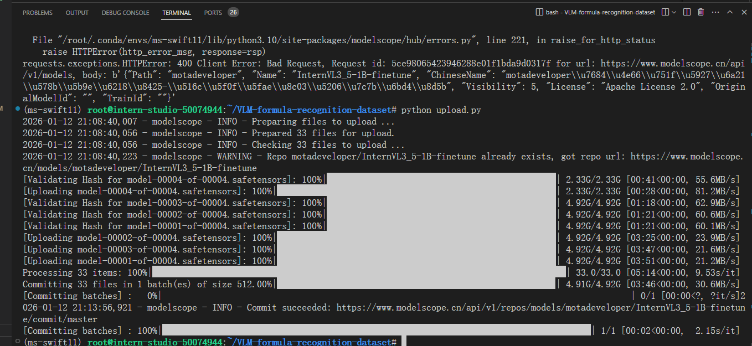Kill the terminal with the trash icon

701,12
